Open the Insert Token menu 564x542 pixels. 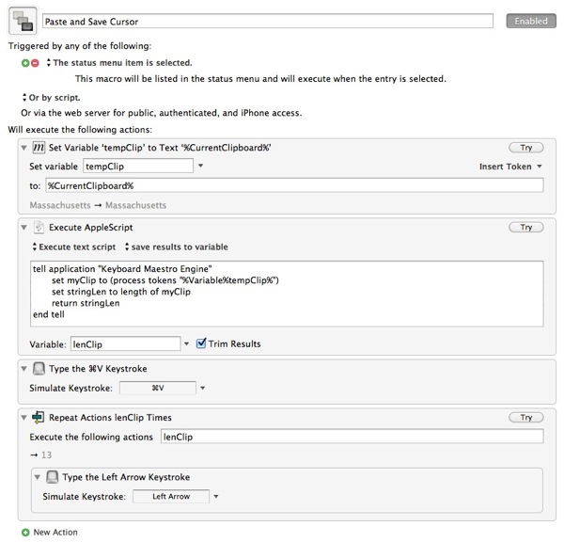510,167
